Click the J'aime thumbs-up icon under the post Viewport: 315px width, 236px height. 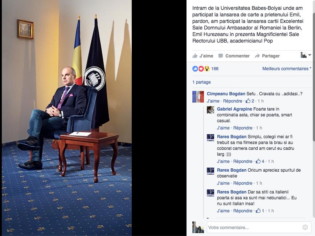195,56
